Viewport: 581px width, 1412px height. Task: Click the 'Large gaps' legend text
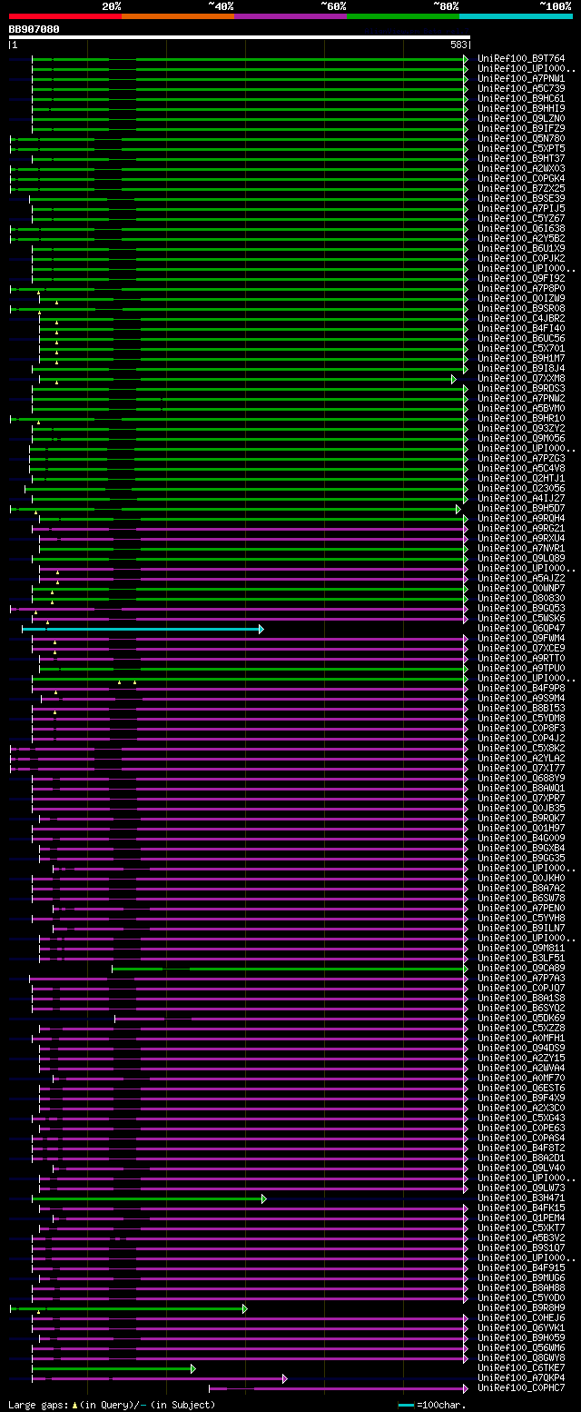tap(37, 1405)
